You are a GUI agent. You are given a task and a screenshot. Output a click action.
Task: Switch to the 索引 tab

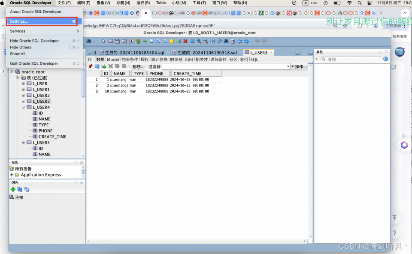click(x=244, y=60)
